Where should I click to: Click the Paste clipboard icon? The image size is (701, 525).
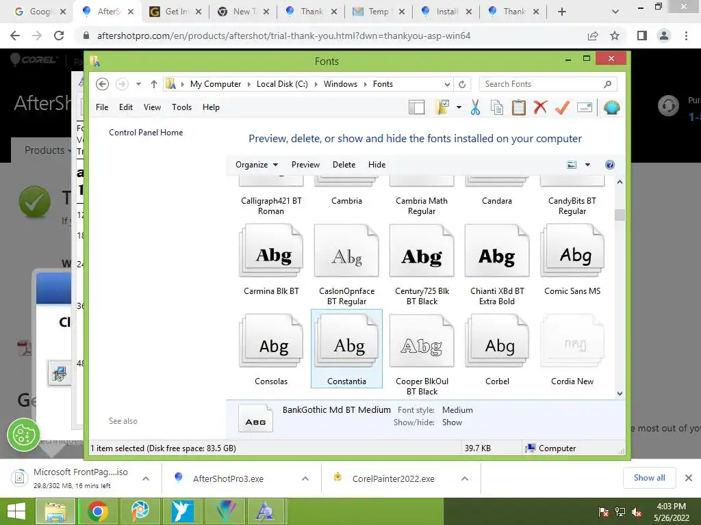point(519,107)
